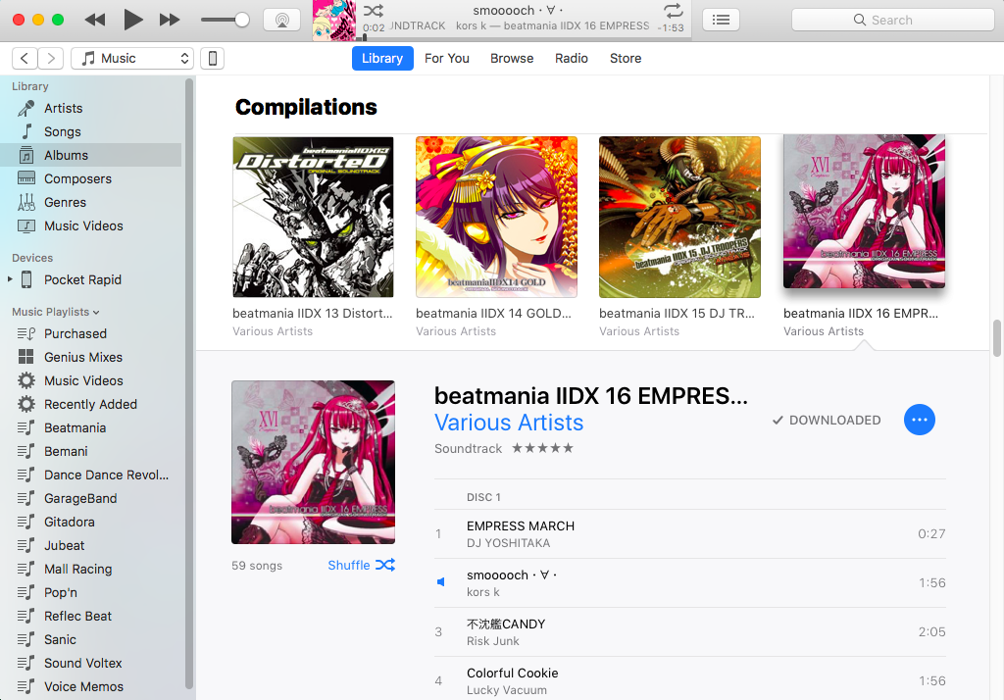Select Genres in the sidebar
Viewport: 1004px width, 700px height.
91,202
